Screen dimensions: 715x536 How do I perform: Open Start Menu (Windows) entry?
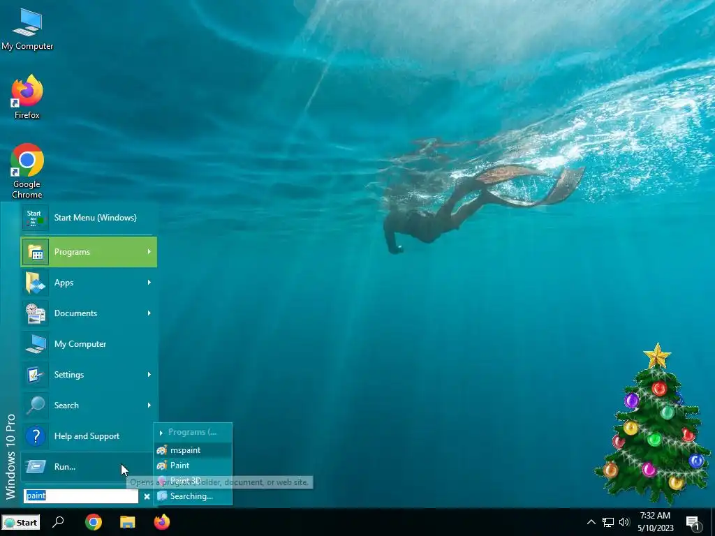coord(89,218)
